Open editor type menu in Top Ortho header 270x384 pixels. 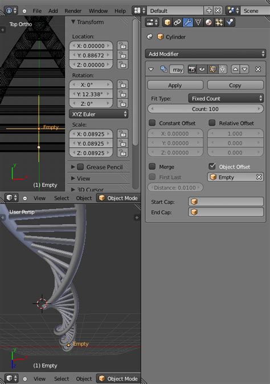[11, 198]
